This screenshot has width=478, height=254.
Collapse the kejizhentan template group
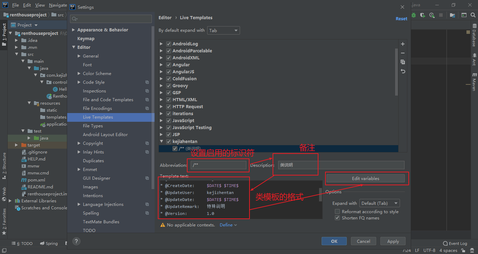pos(161,142)
